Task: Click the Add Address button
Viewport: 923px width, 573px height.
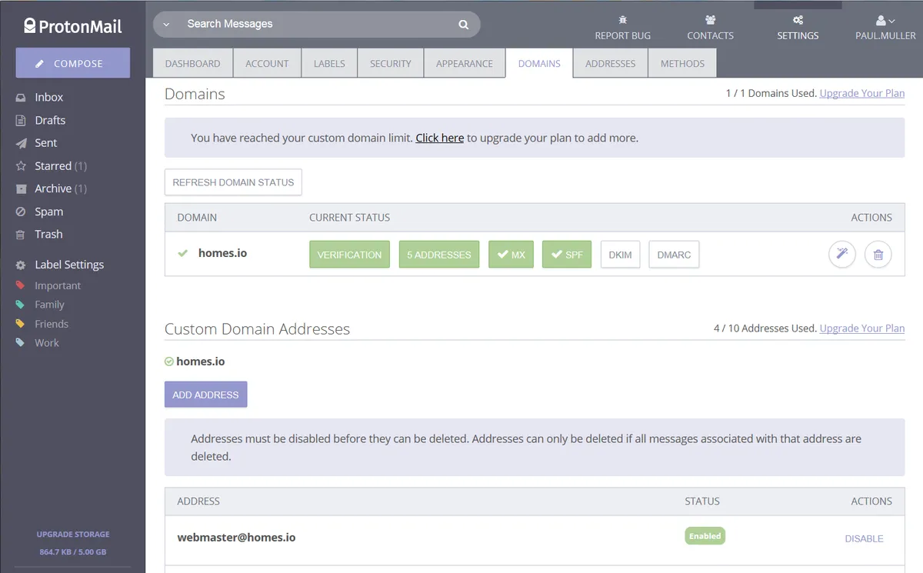Action: (205, 395)
